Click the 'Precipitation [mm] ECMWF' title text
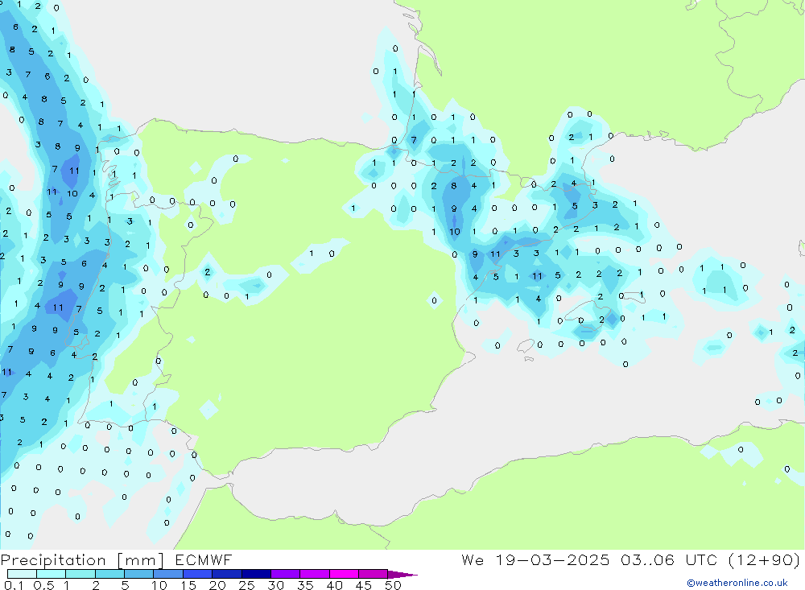 (116, 560)
